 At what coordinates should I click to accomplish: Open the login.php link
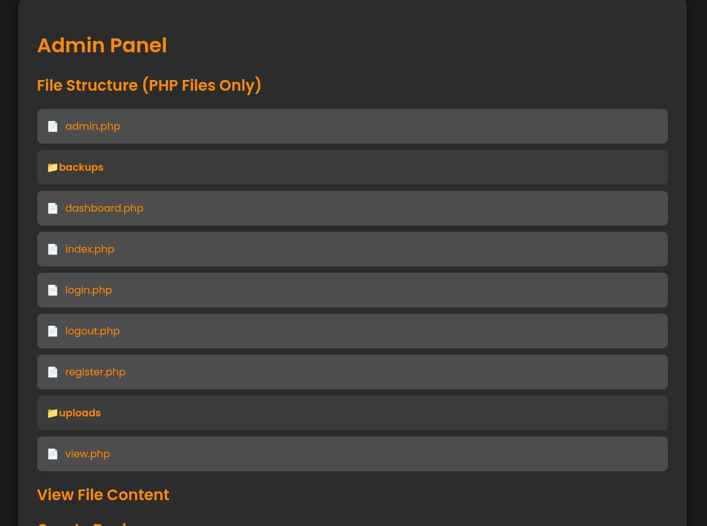tap(88, 290)
